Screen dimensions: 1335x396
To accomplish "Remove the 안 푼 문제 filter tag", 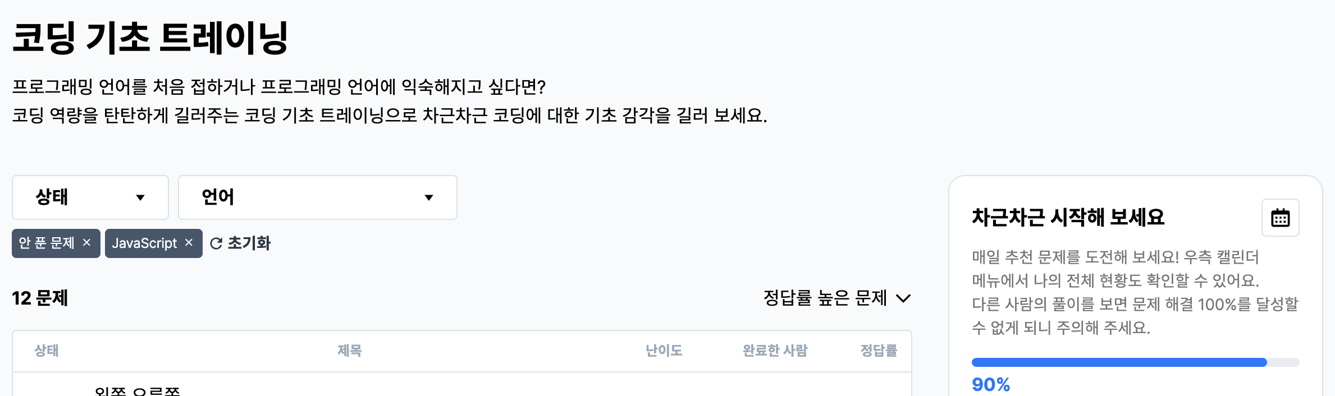I will point(86,242).
